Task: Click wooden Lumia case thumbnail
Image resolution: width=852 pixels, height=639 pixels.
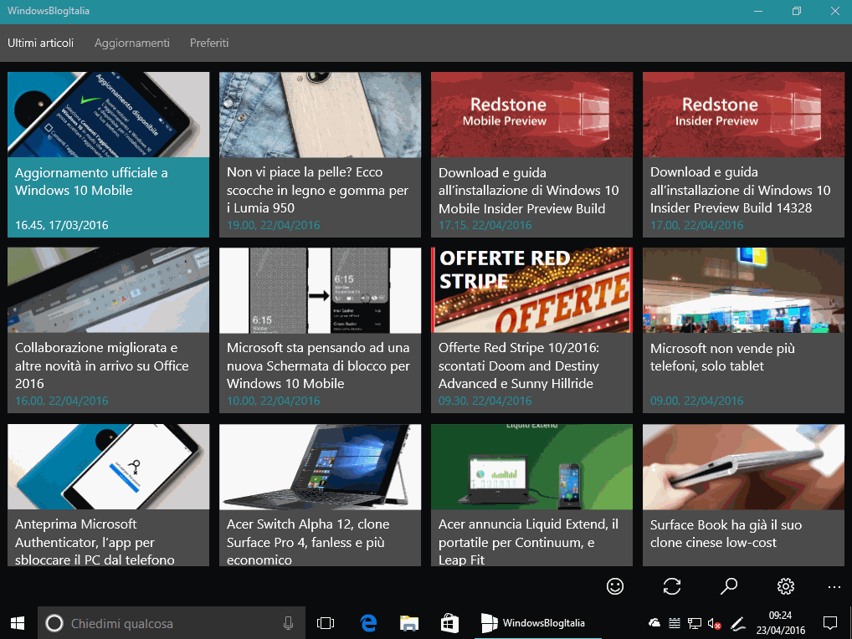Action: (320, 115)
